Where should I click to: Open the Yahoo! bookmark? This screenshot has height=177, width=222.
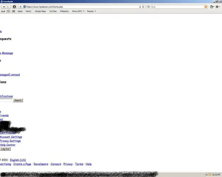pyautogui.click(x=28, y=11)
